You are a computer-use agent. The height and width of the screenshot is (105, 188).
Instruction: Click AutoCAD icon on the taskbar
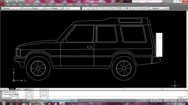62,104
